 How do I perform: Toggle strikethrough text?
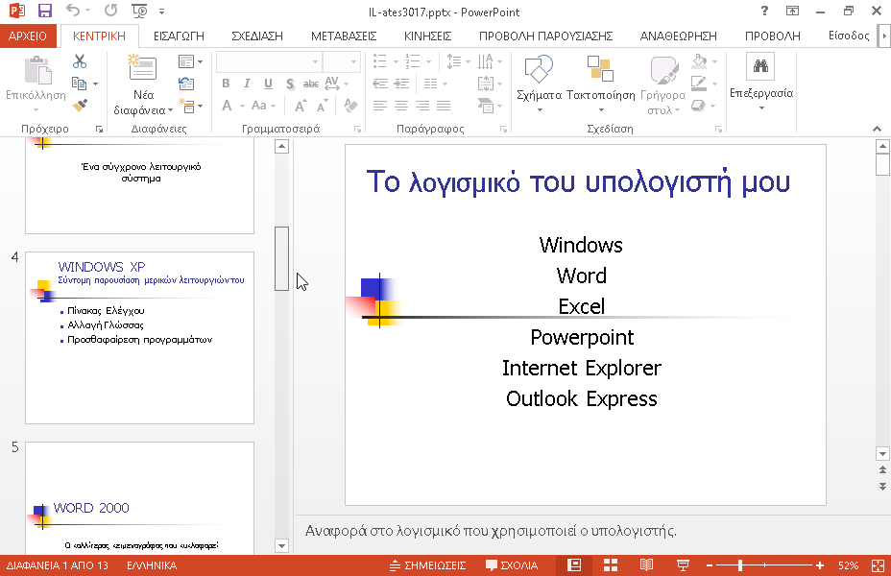311,84
